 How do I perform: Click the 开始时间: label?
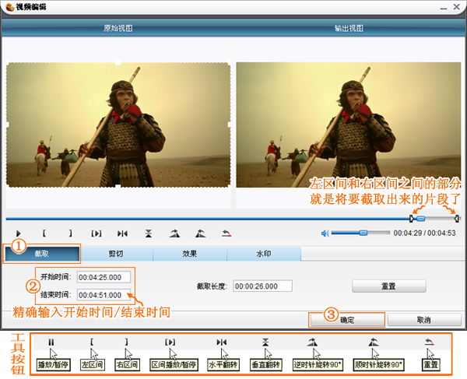[56, 277]
